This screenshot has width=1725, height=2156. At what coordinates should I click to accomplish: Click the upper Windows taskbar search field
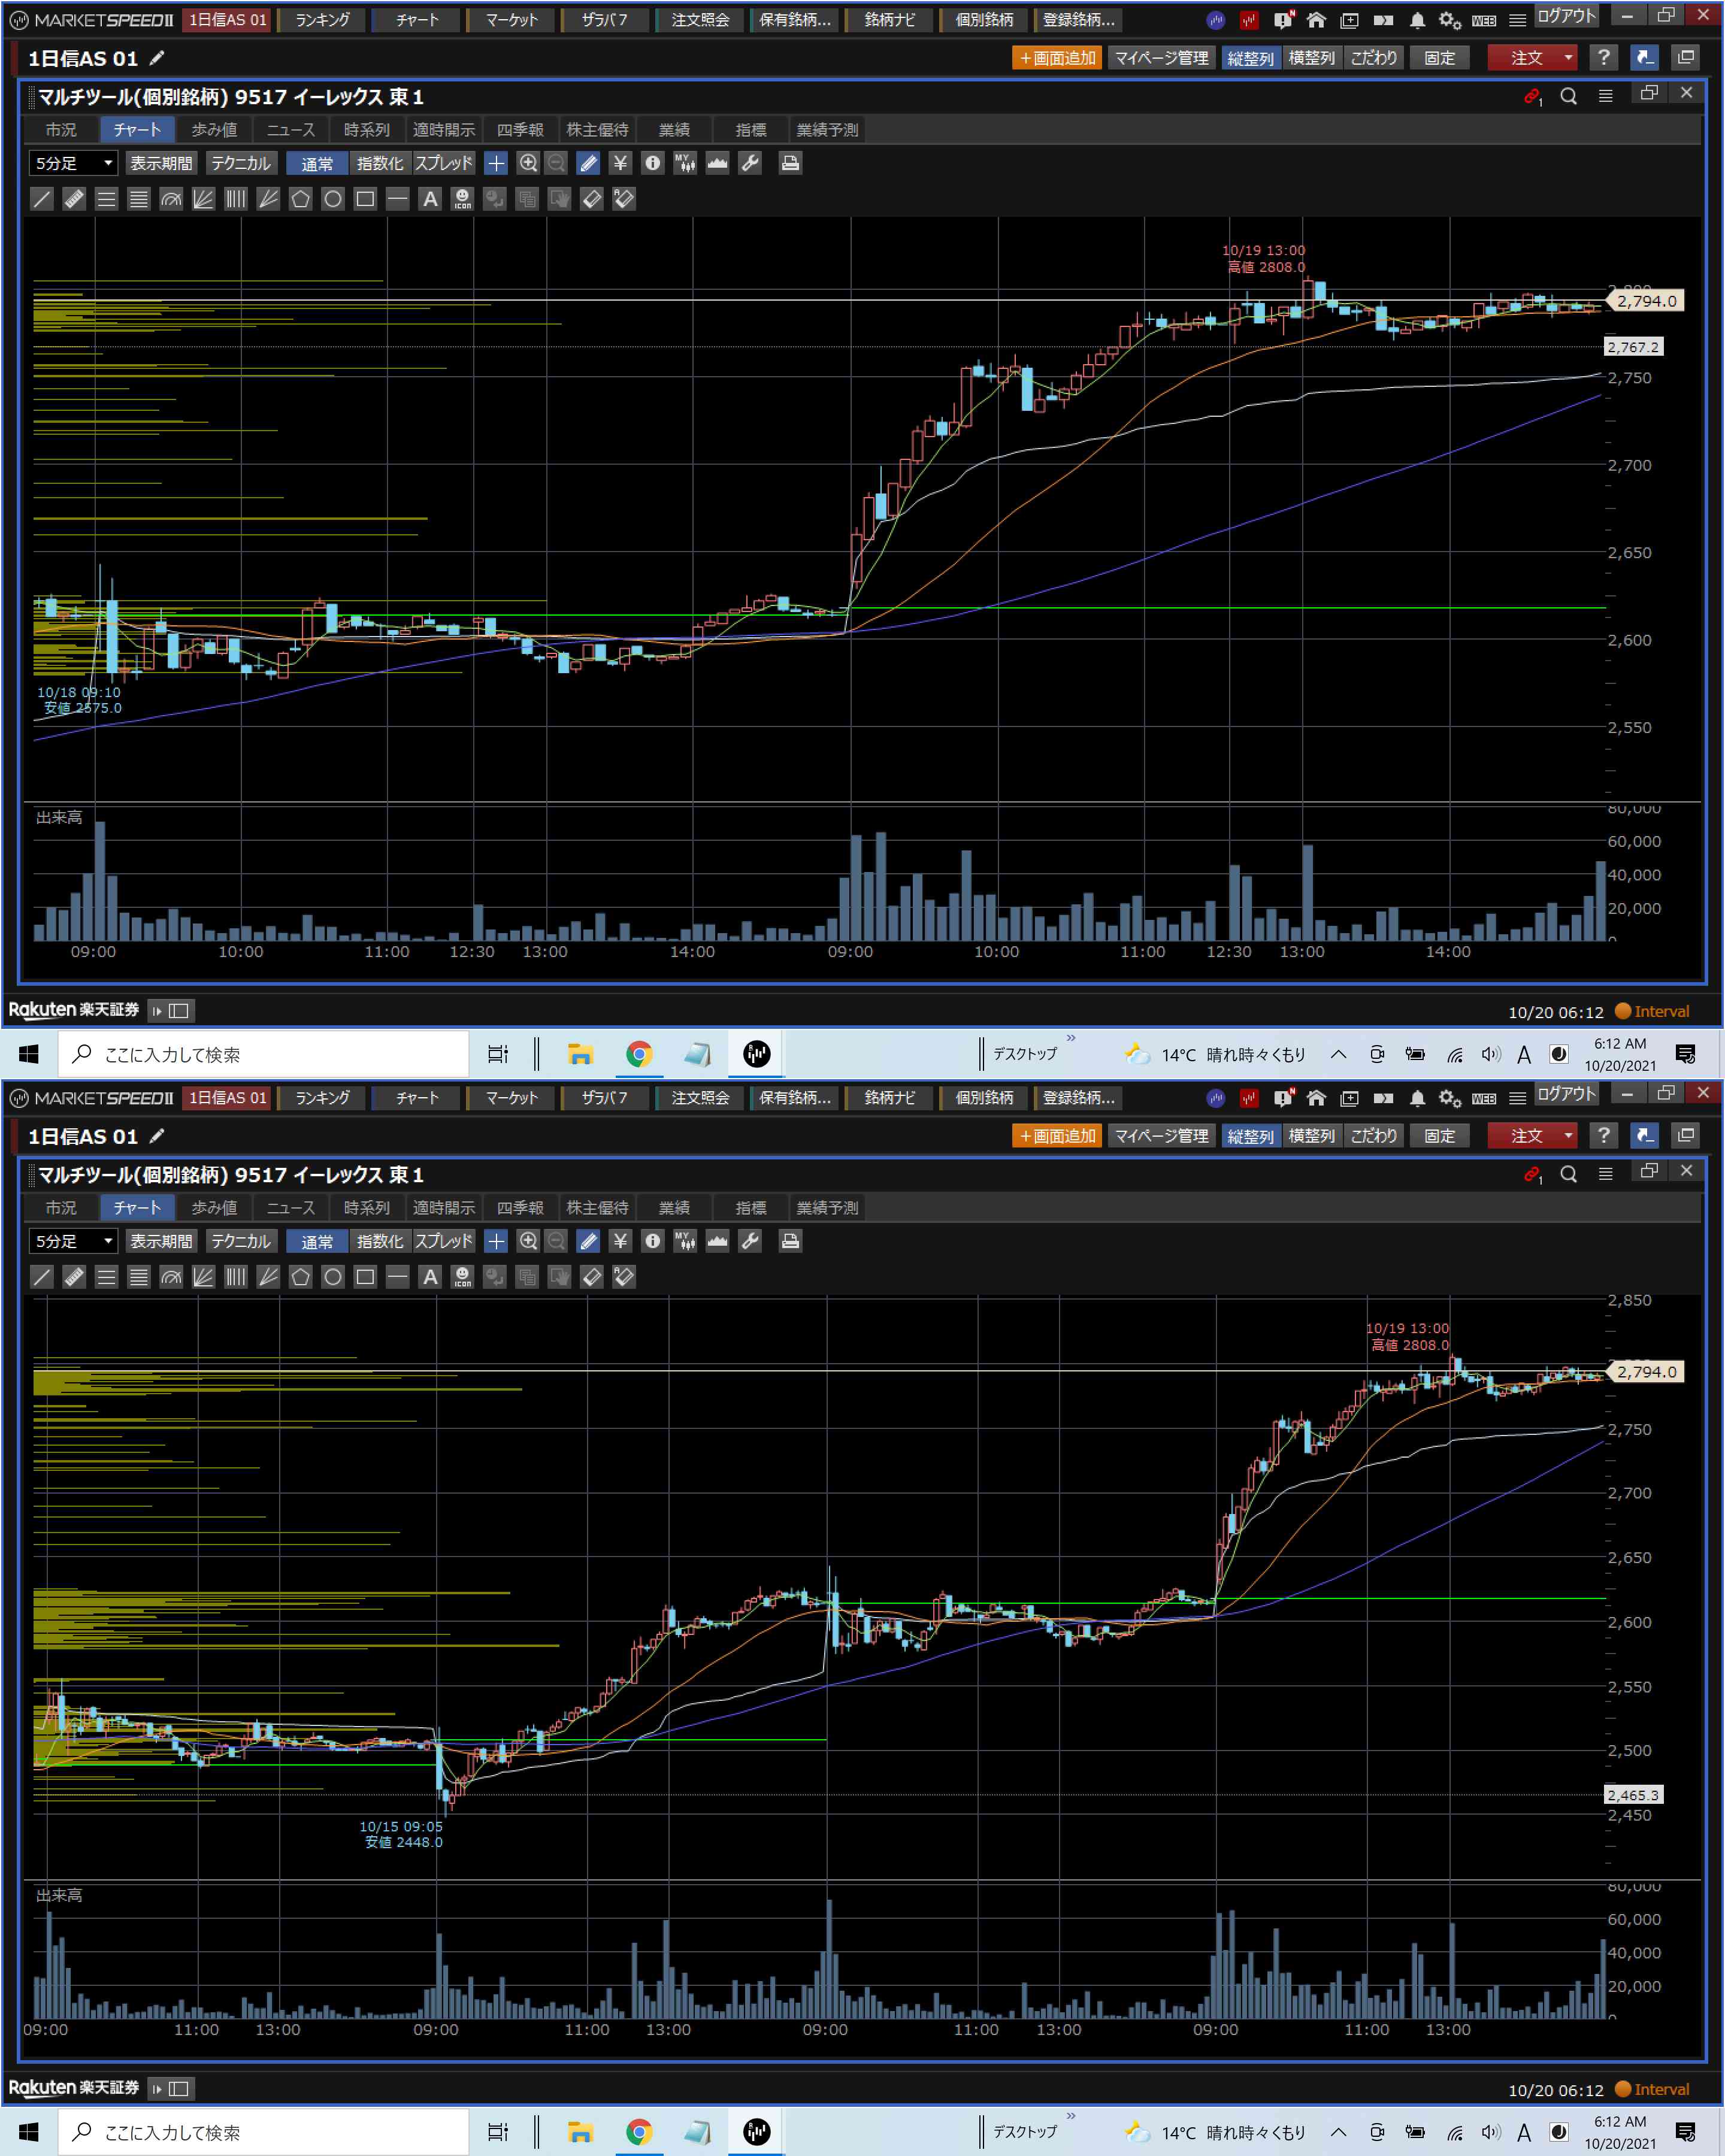tap(265, 1054)
